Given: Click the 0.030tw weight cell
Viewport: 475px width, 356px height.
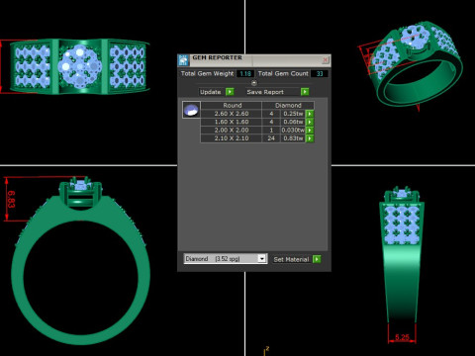Looking at the screenshot, I should pos(293,131).
